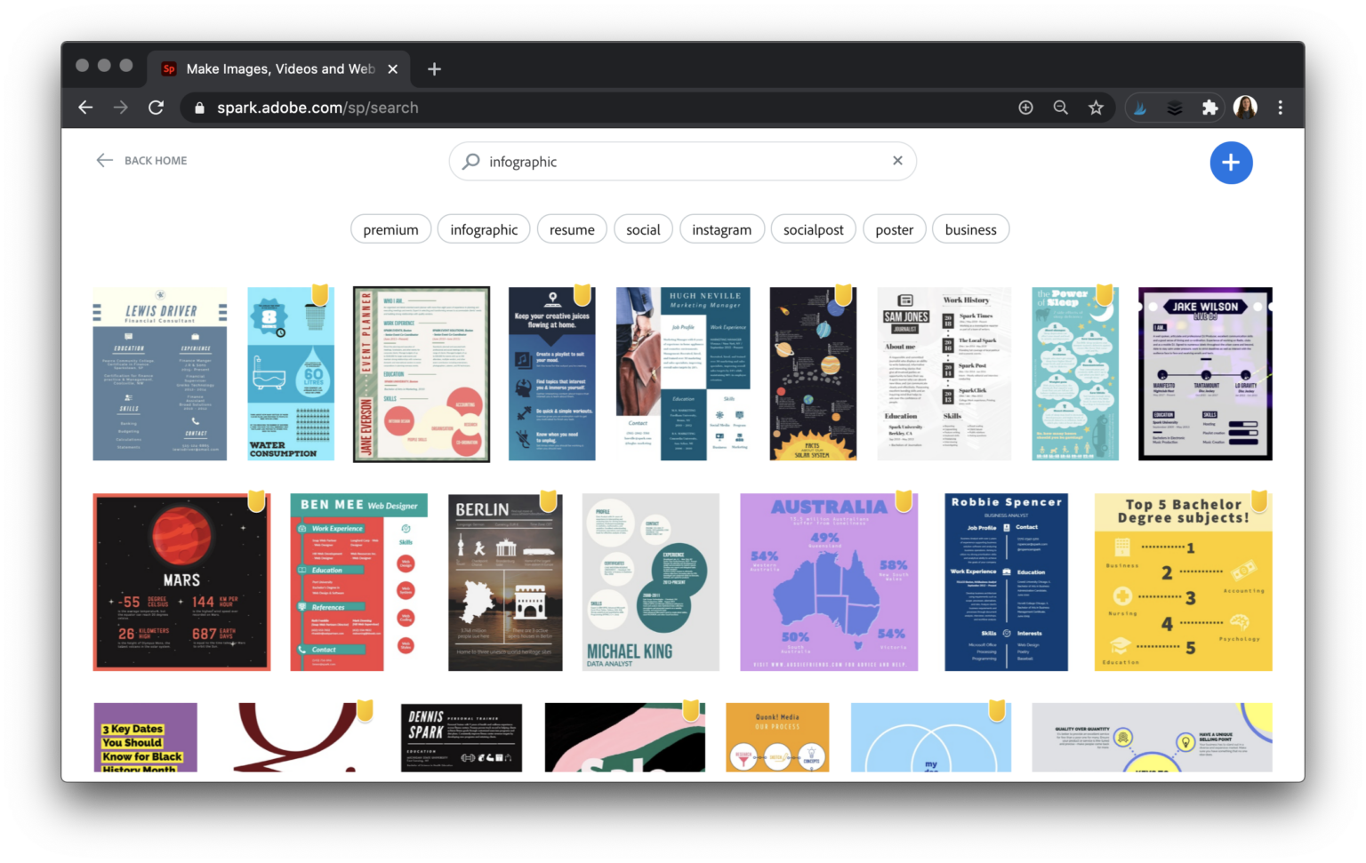Click the browser reload icon
Screen dimensions: 1366x863
click(157, 107)
